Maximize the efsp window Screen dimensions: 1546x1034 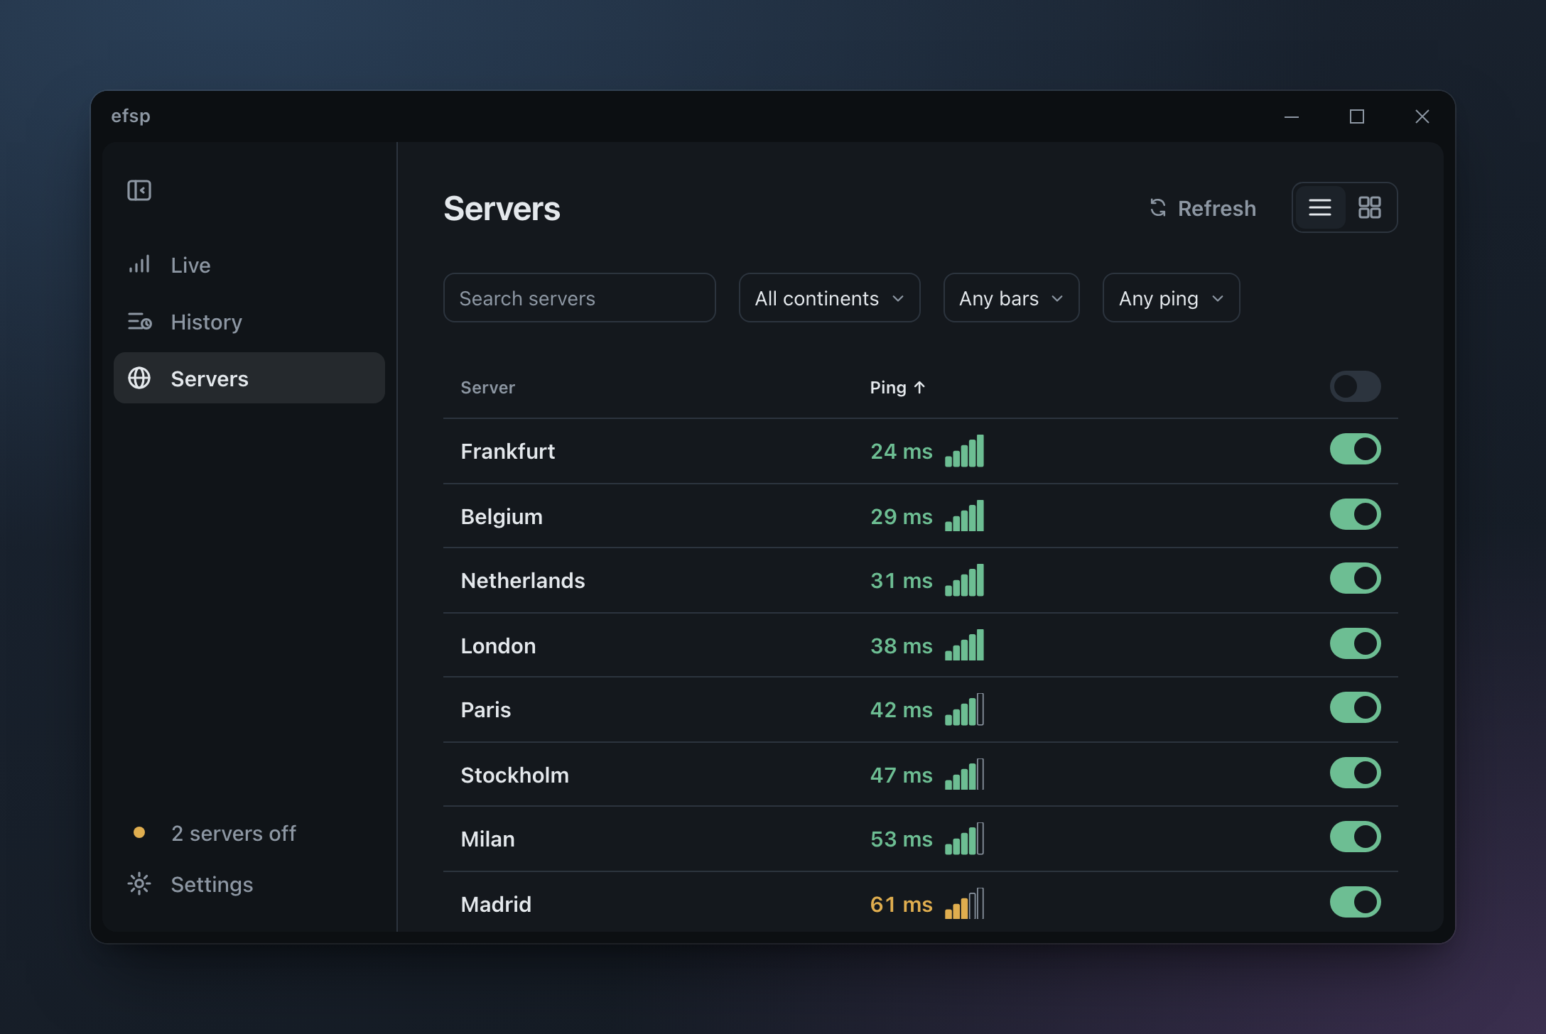coord(1357,116)
